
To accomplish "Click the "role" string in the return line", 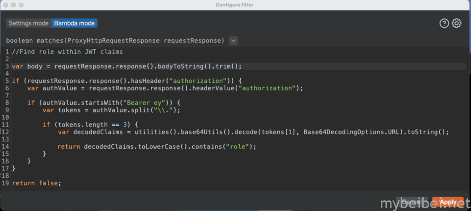I will pyautogui.click(x=237, y=147).
